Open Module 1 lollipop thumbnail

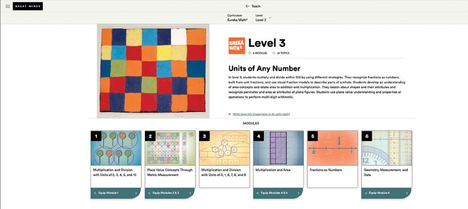(116, 148)
